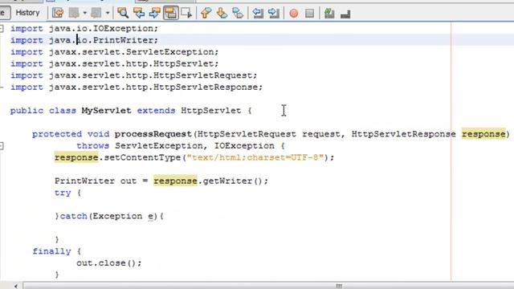Start Macro Recording red button
The height and width of the screenshot is (289, 514).
pyautogui.click(x=294, y=13)
